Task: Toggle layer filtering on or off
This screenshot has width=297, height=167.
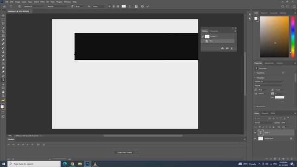Action: tap(288, 118)
